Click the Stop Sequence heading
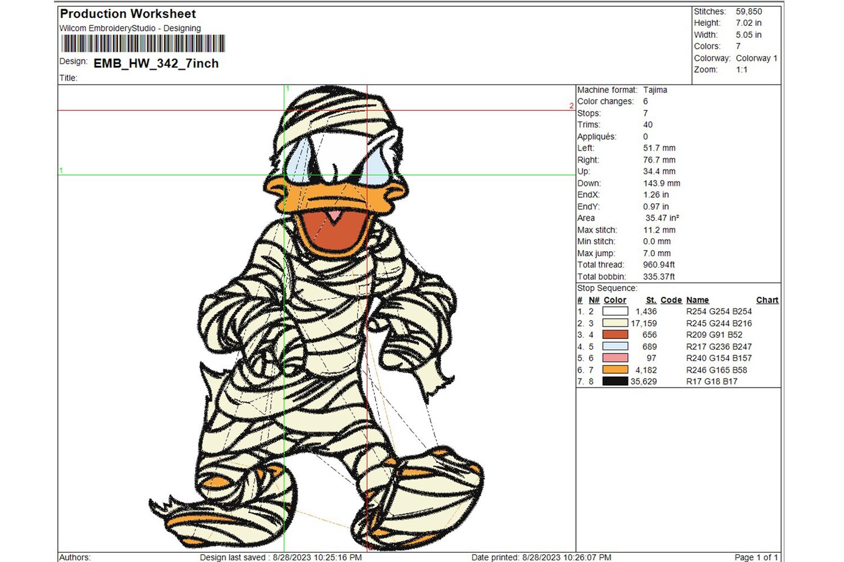This screenshot has width=844, height=562. point(607,288)
